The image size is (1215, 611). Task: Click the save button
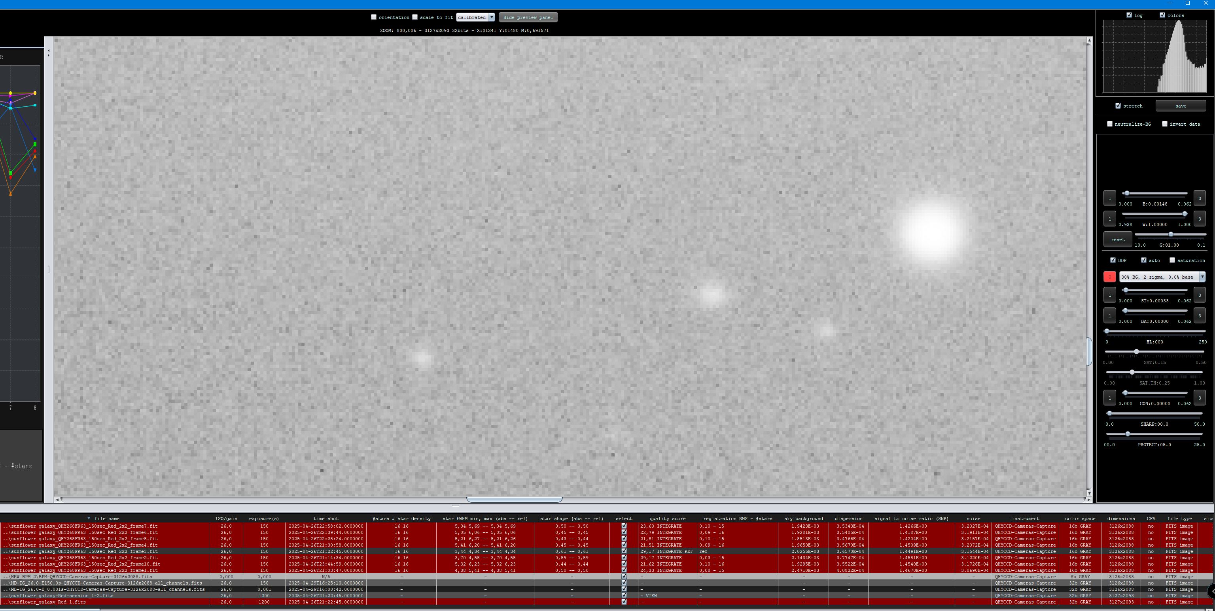pos(1181,106)
